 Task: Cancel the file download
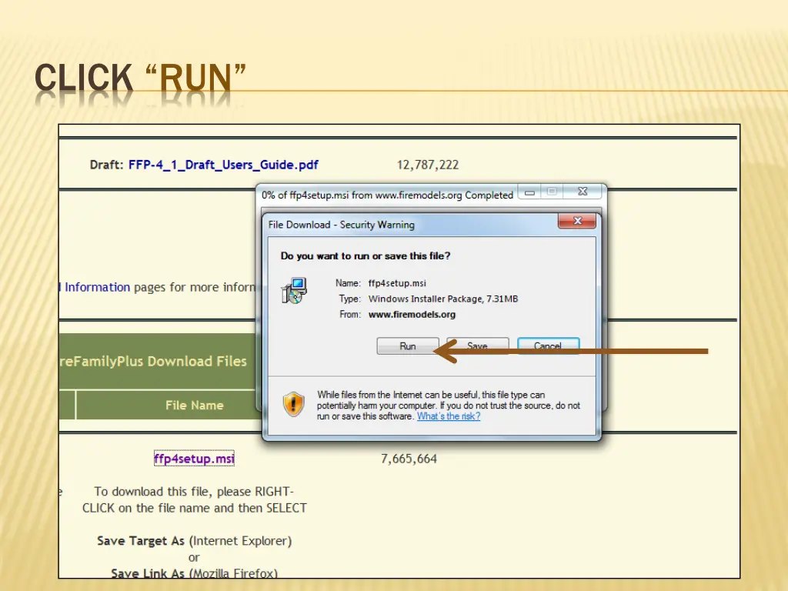[x=548, y=346]
